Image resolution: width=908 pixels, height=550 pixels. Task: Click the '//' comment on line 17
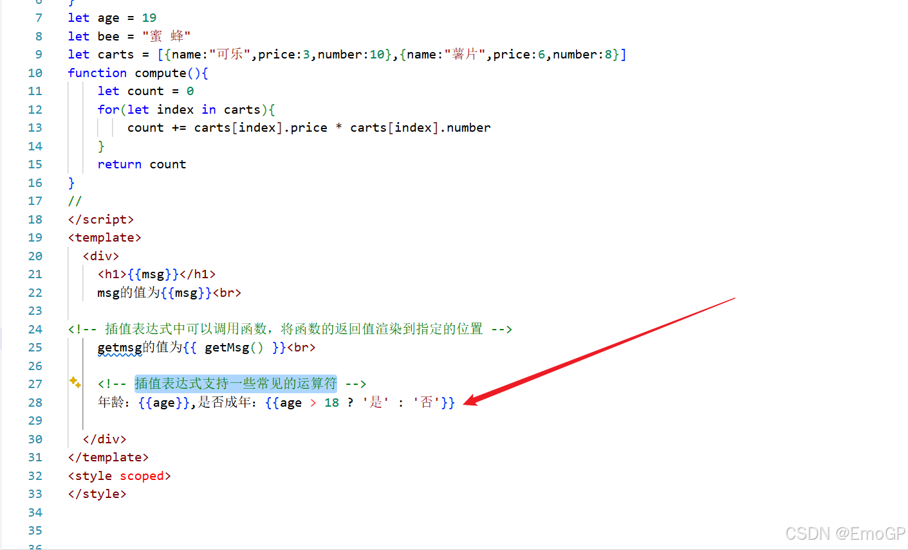[75, 201]
